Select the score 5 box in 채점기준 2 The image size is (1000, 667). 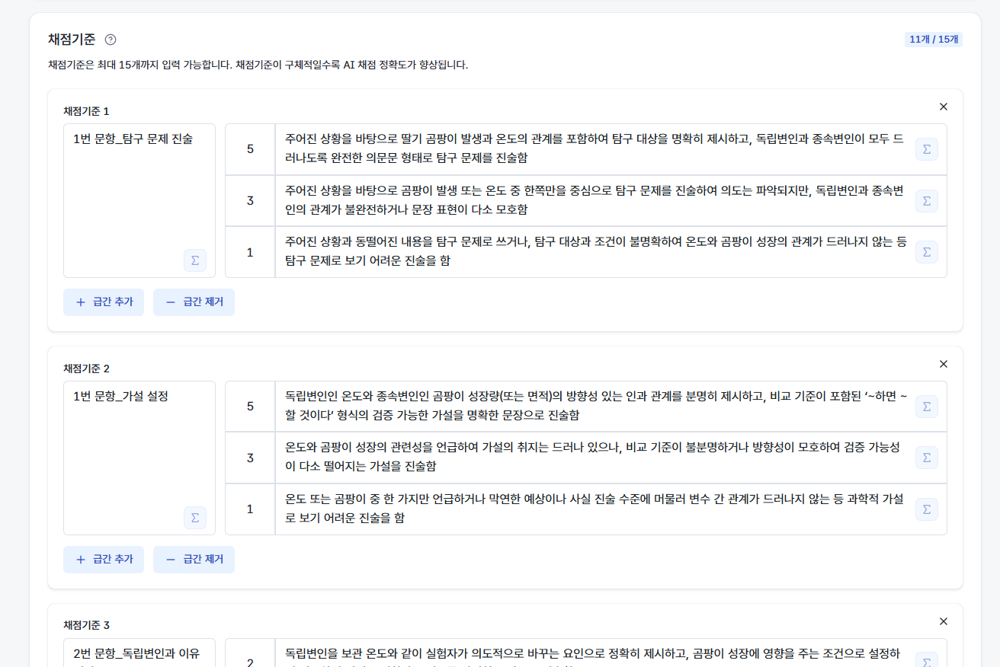pyautogui.click(x=250, y=407)
